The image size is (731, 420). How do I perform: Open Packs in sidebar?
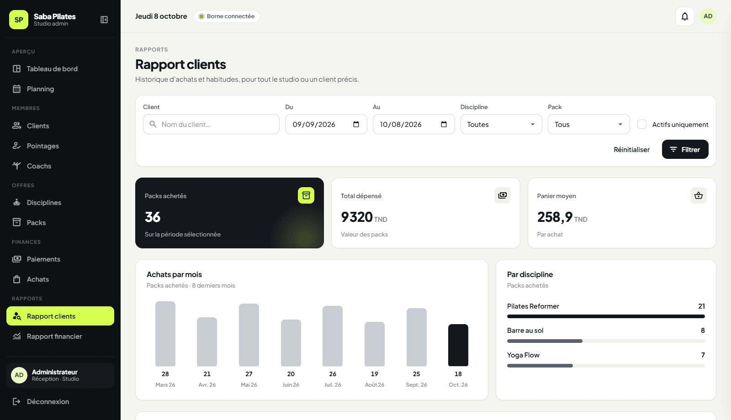(x=60, y=222)
